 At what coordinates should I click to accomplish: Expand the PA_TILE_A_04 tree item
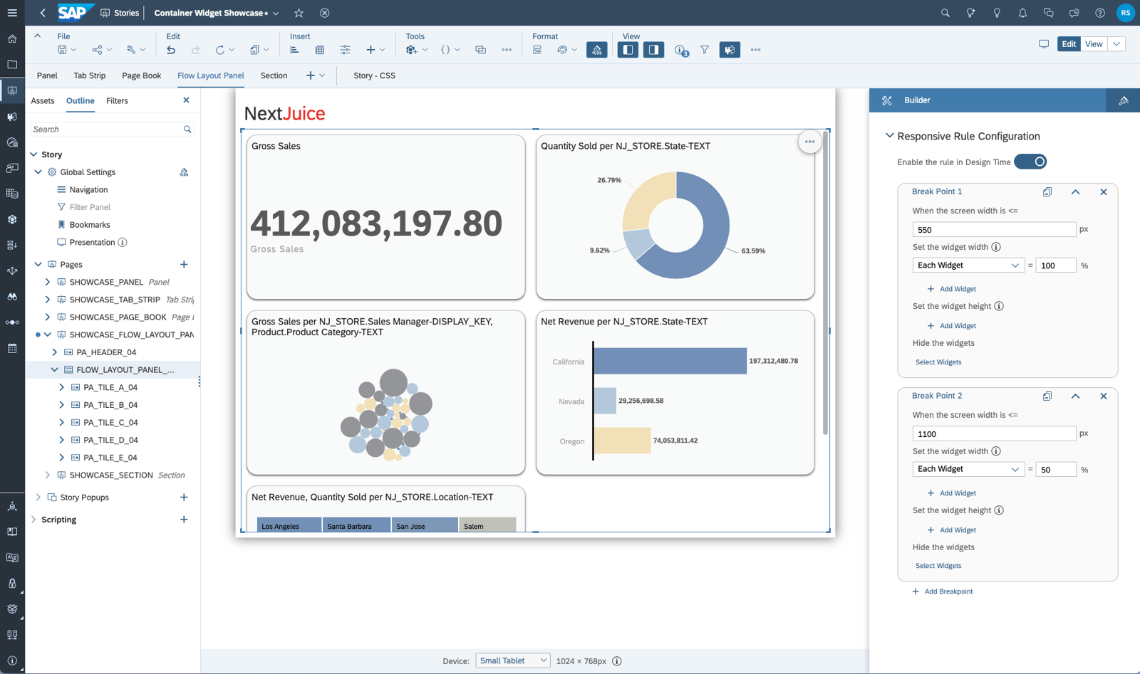pyautogui.click(x=61, y=386)
